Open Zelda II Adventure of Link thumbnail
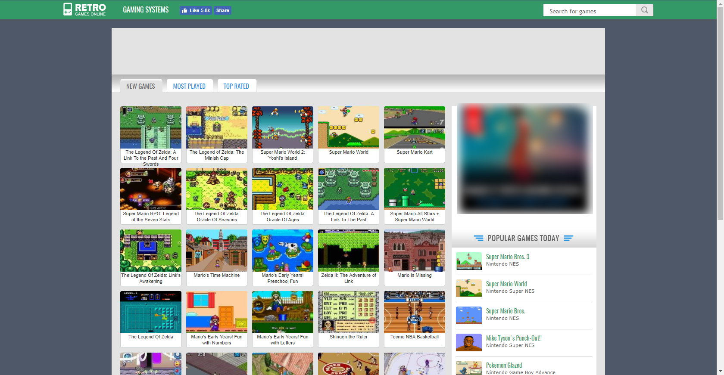 [349, 251]
